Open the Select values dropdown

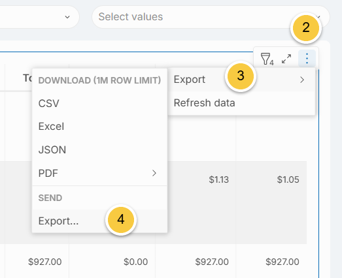[211, 17]
